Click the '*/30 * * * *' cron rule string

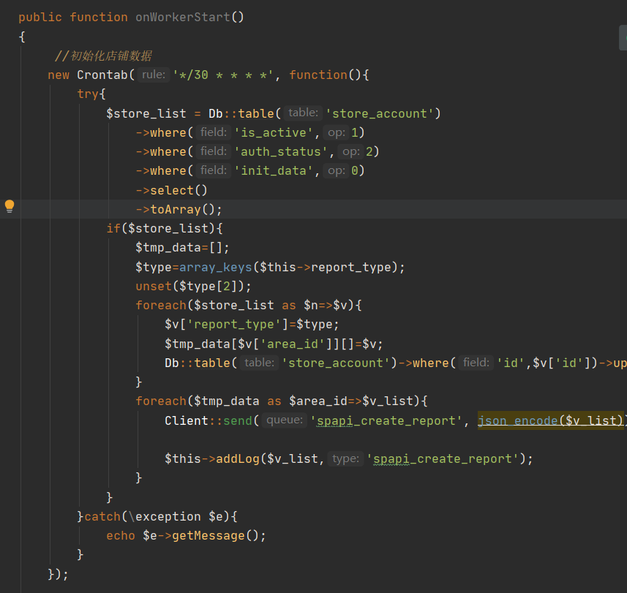[x=223, y=75]
